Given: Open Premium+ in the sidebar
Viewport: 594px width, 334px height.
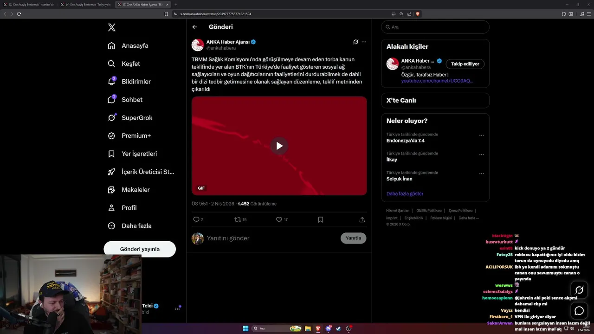Looking at the screenshot, I should tap(129, 136).
